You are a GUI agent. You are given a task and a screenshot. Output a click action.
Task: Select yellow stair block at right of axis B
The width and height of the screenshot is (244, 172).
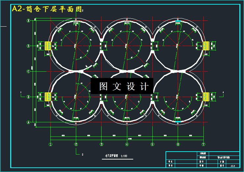[206, 97]
